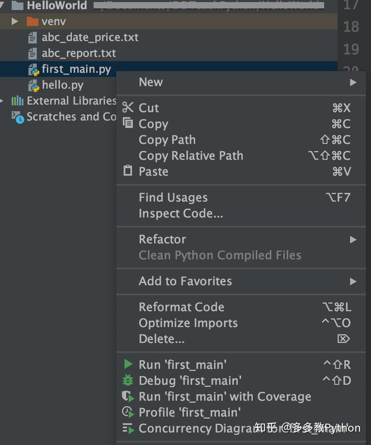Expand the External Libraries node

[x=3, y=100]
